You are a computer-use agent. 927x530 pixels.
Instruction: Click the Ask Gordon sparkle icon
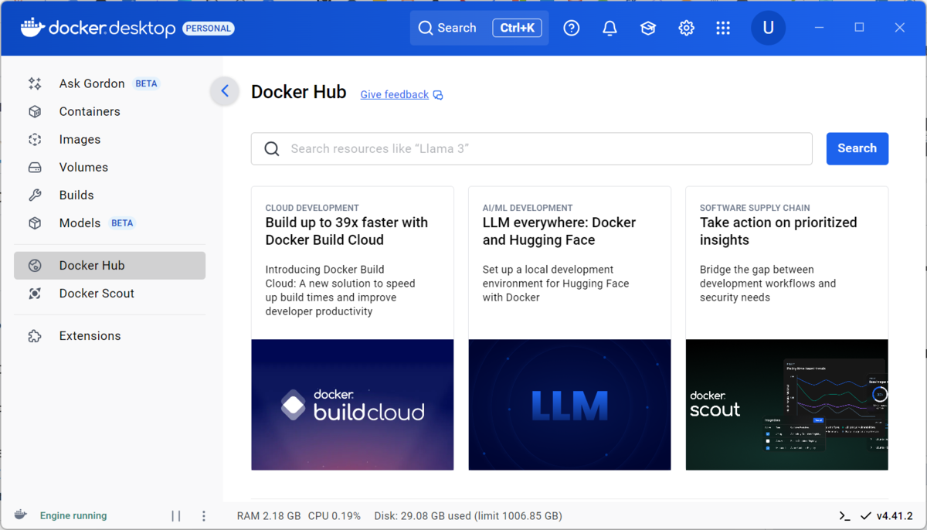click(35, 83)
